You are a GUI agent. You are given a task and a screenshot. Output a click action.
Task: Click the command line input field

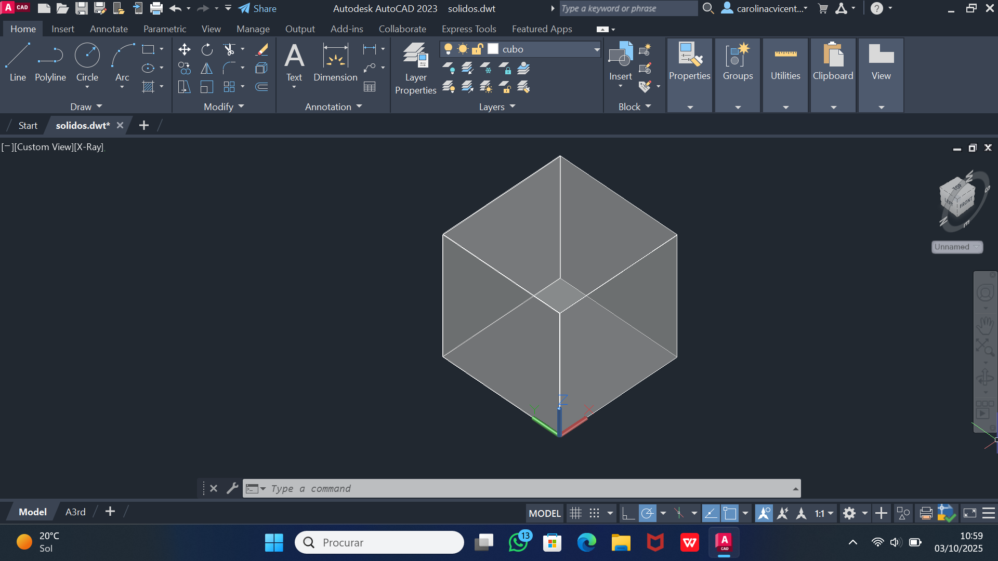click(x=520, y=488)
